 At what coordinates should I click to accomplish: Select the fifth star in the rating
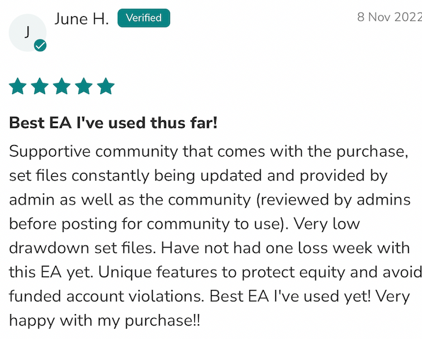point(106,86)
